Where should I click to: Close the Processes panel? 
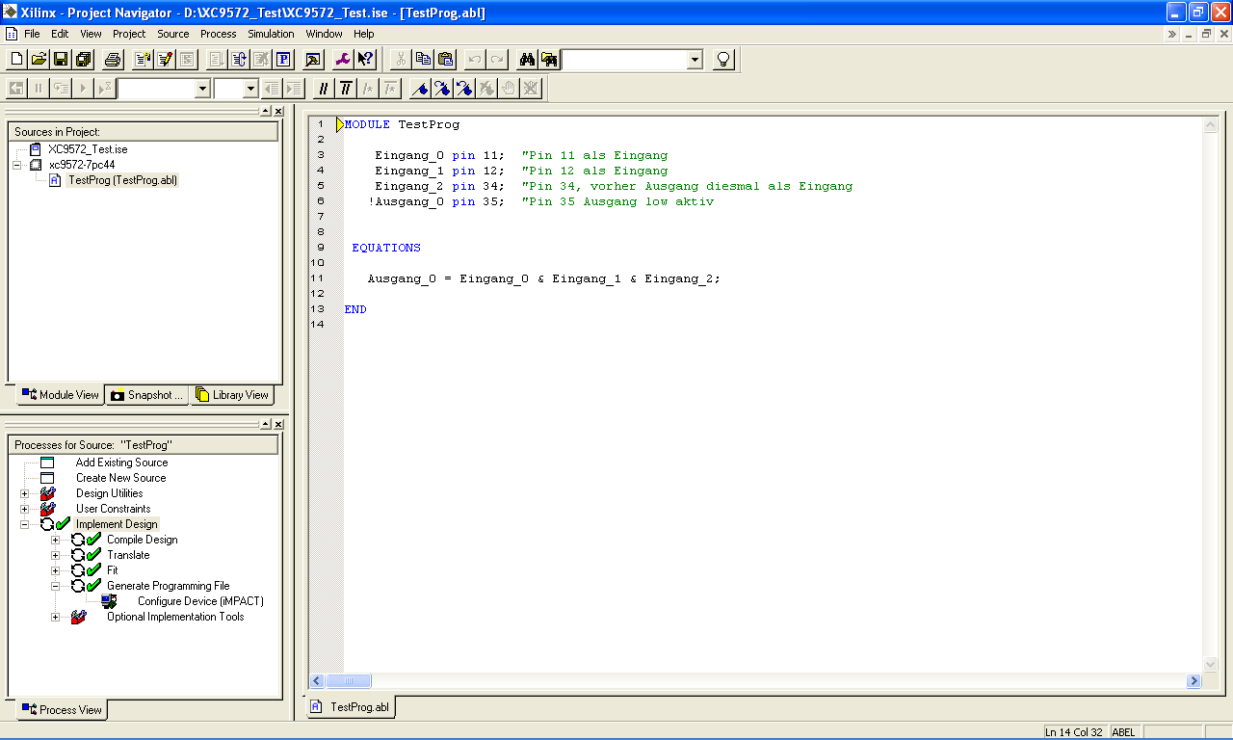coord(278,425)
